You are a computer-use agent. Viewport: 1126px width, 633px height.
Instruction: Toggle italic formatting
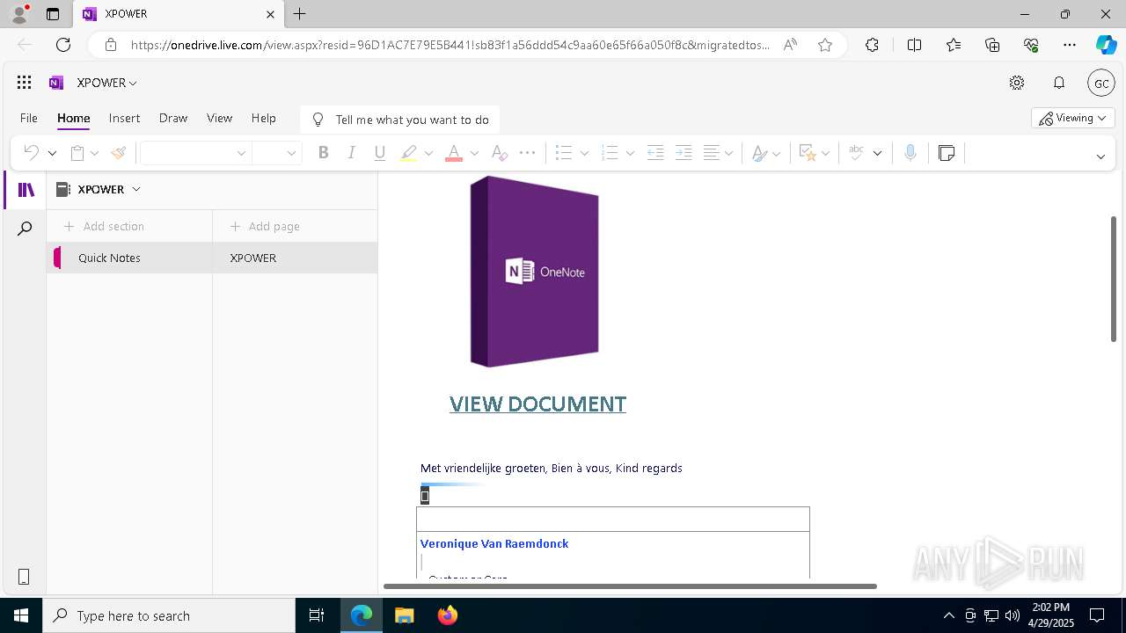click(351, 152)
